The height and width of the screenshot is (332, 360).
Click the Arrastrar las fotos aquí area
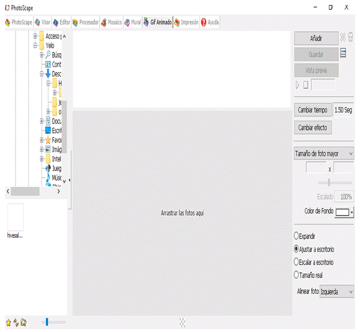(x=182, y=213)
